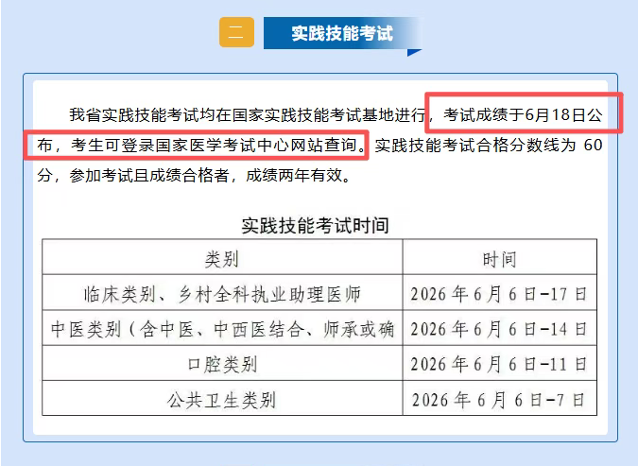Image resolution: width=638 pixels, height=466 pixels.
Task: Click the 时间 column header
Action: [x=500, y=257]
